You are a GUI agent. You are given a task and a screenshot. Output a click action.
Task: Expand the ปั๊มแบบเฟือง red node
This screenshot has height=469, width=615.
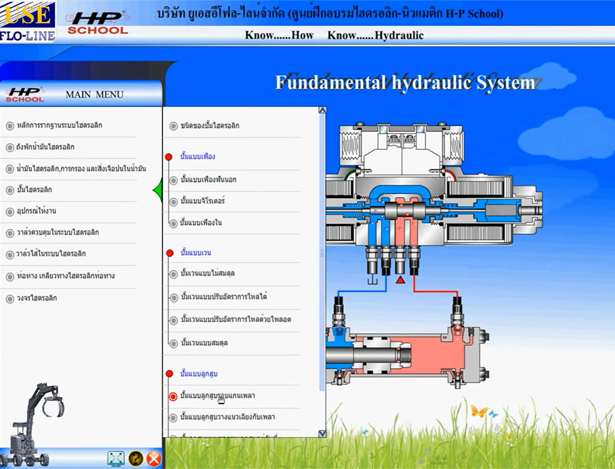(169, 156)
